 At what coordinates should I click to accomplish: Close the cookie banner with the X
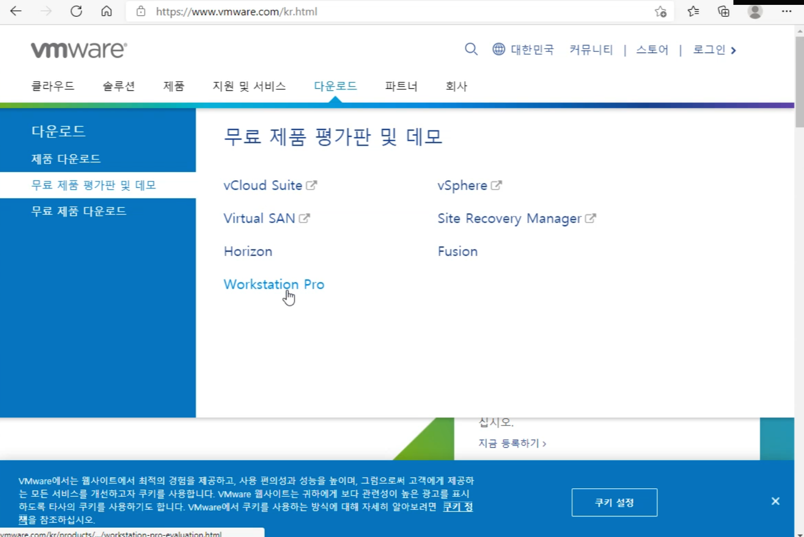click(775, 501)
